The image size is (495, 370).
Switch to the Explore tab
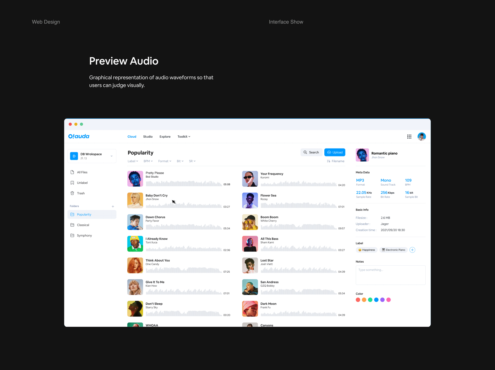click(165, 137)
